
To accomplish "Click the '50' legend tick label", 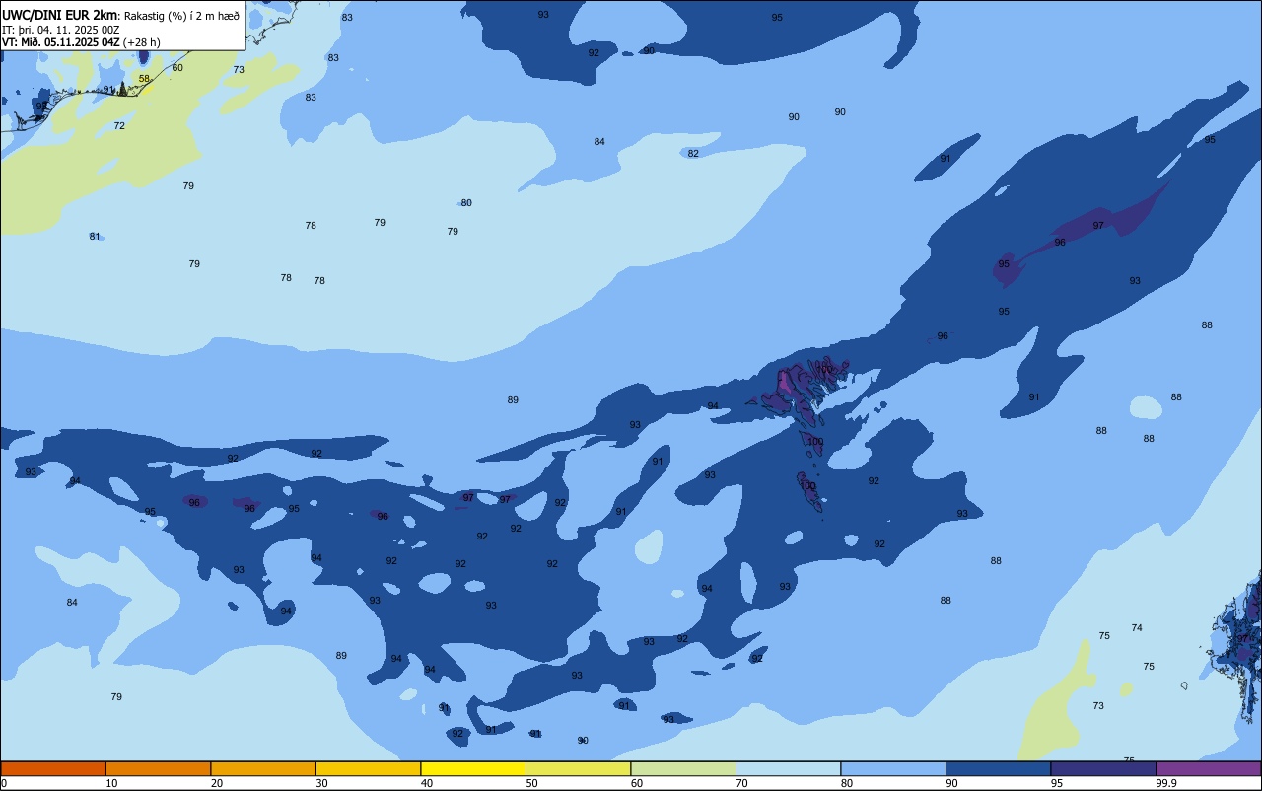I will coord(531,783).
